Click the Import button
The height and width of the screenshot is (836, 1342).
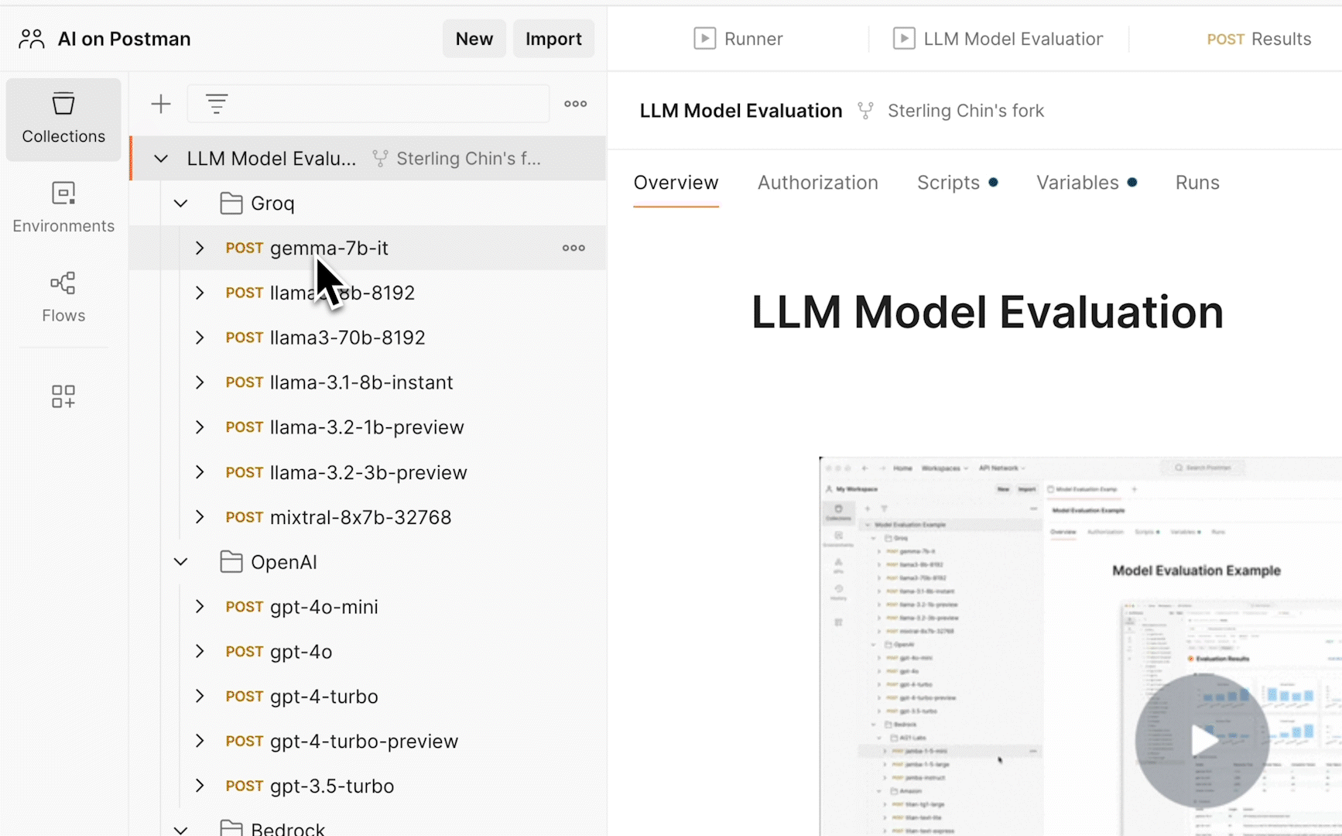point(553,39)
